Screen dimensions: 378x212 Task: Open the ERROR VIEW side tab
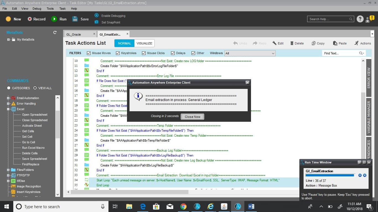click(369, 78)
